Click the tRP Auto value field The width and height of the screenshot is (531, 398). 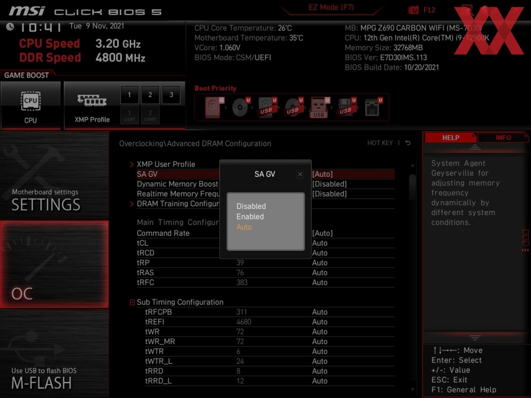pos(320,263)
